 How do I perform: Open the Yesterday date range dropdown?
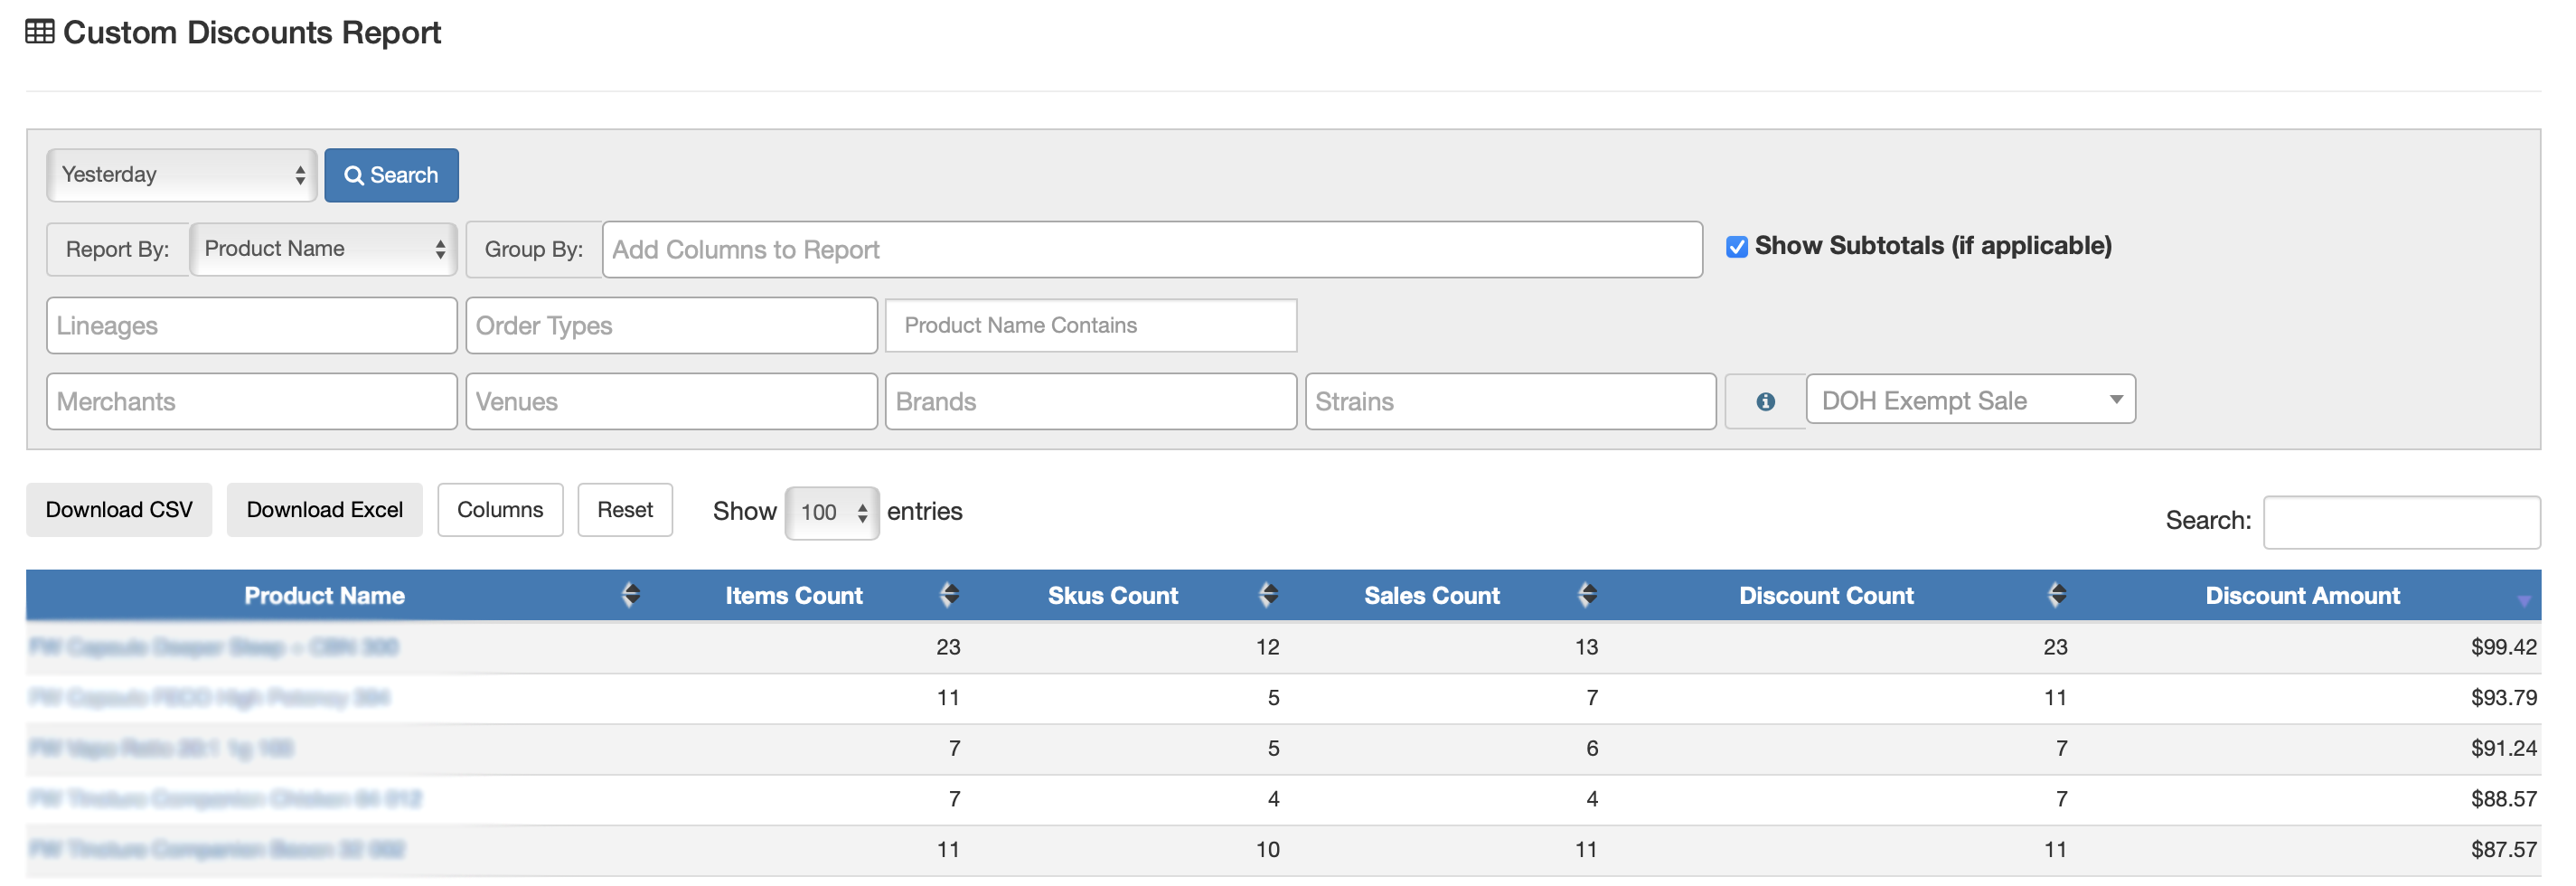[181, 175]
